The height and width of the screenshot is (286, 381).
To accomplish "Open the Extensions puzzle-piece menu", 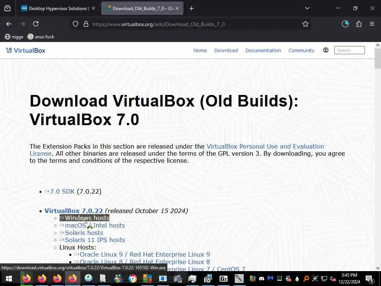I will tap(359, 24).
